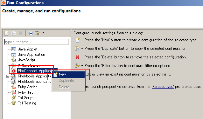The width and height of the screenshot is (203, 119).
Task: Open the 'Perspectives' preference page link
Action: [163, 87]
